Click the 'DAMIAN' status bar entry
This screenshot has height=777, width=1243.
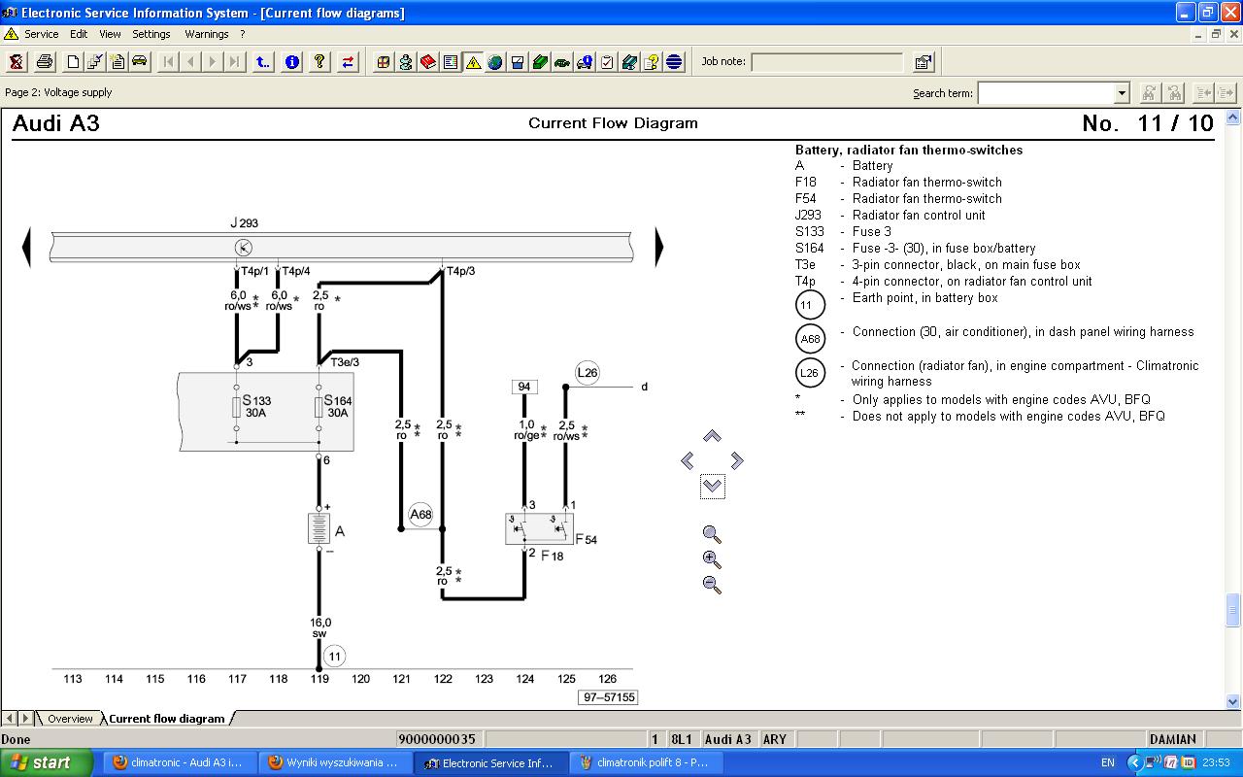click(1173, 739)
